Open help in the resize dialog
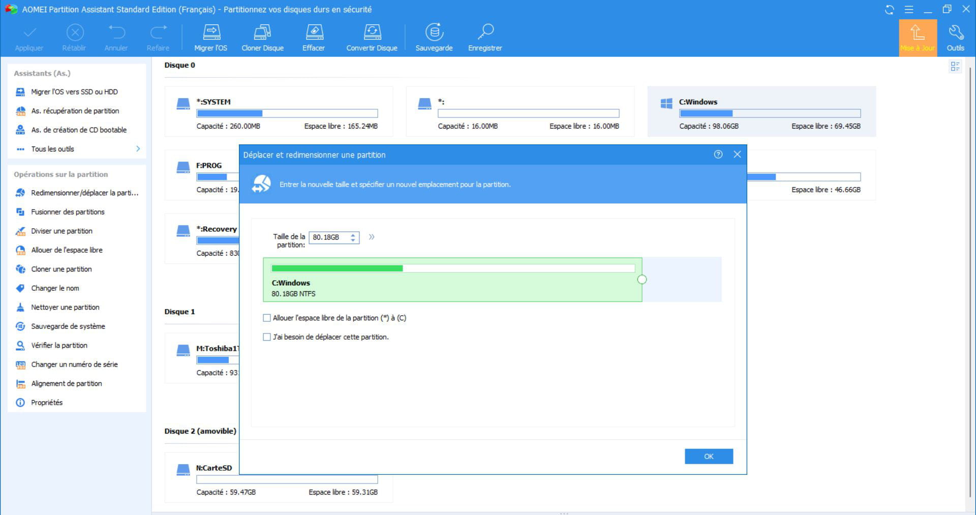 click(x=718, y=155)
